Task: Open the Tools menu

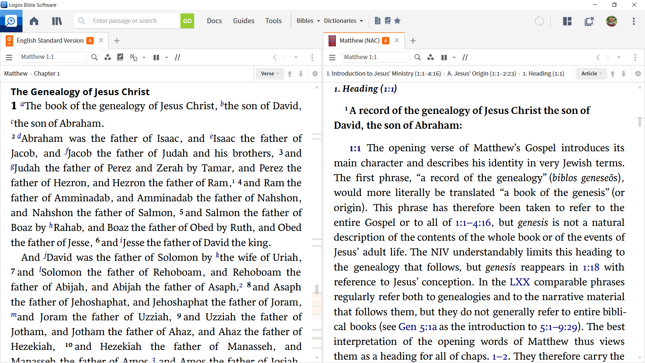Action: click(x=273, y=21)
